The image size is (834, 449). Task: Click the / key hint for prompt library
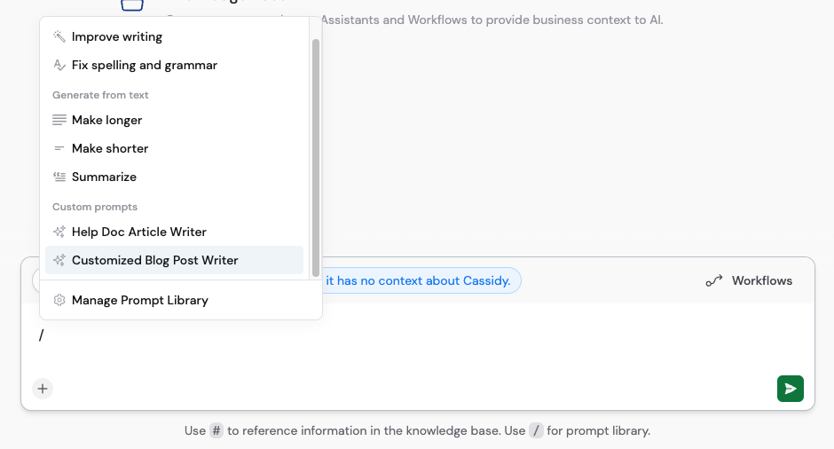point(536,430)
